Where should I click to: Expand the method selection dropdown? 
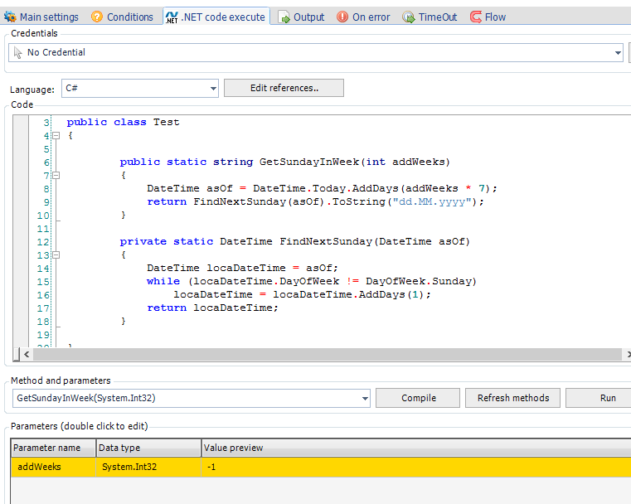tap(365, 399)
